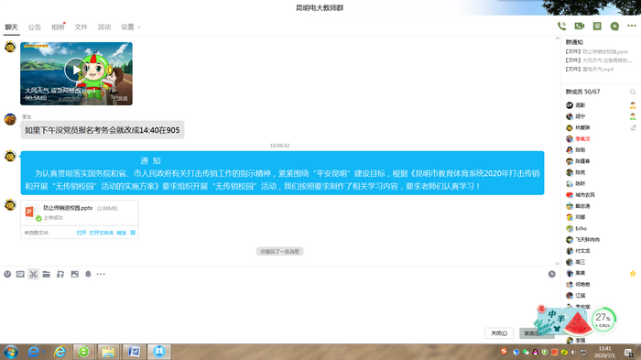The height and width of the screenshot is (360, 641).
Task: Click the 关闭(C) button
Action: click(499, 333)
